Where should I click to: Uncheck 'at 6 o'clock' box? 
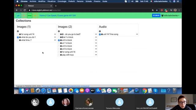[x=59, y=40]
